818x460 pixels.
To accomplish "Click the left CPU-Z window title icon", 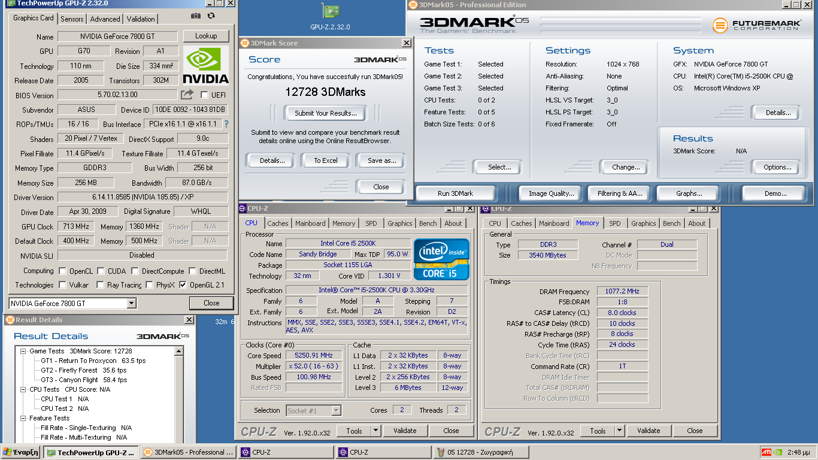I will coord(243,208).
